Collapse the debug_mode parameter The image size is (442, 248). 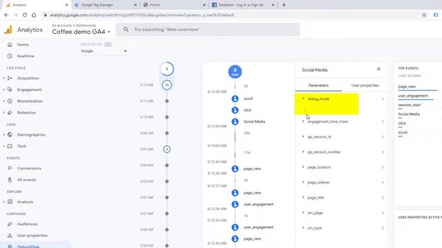point(303,99)
